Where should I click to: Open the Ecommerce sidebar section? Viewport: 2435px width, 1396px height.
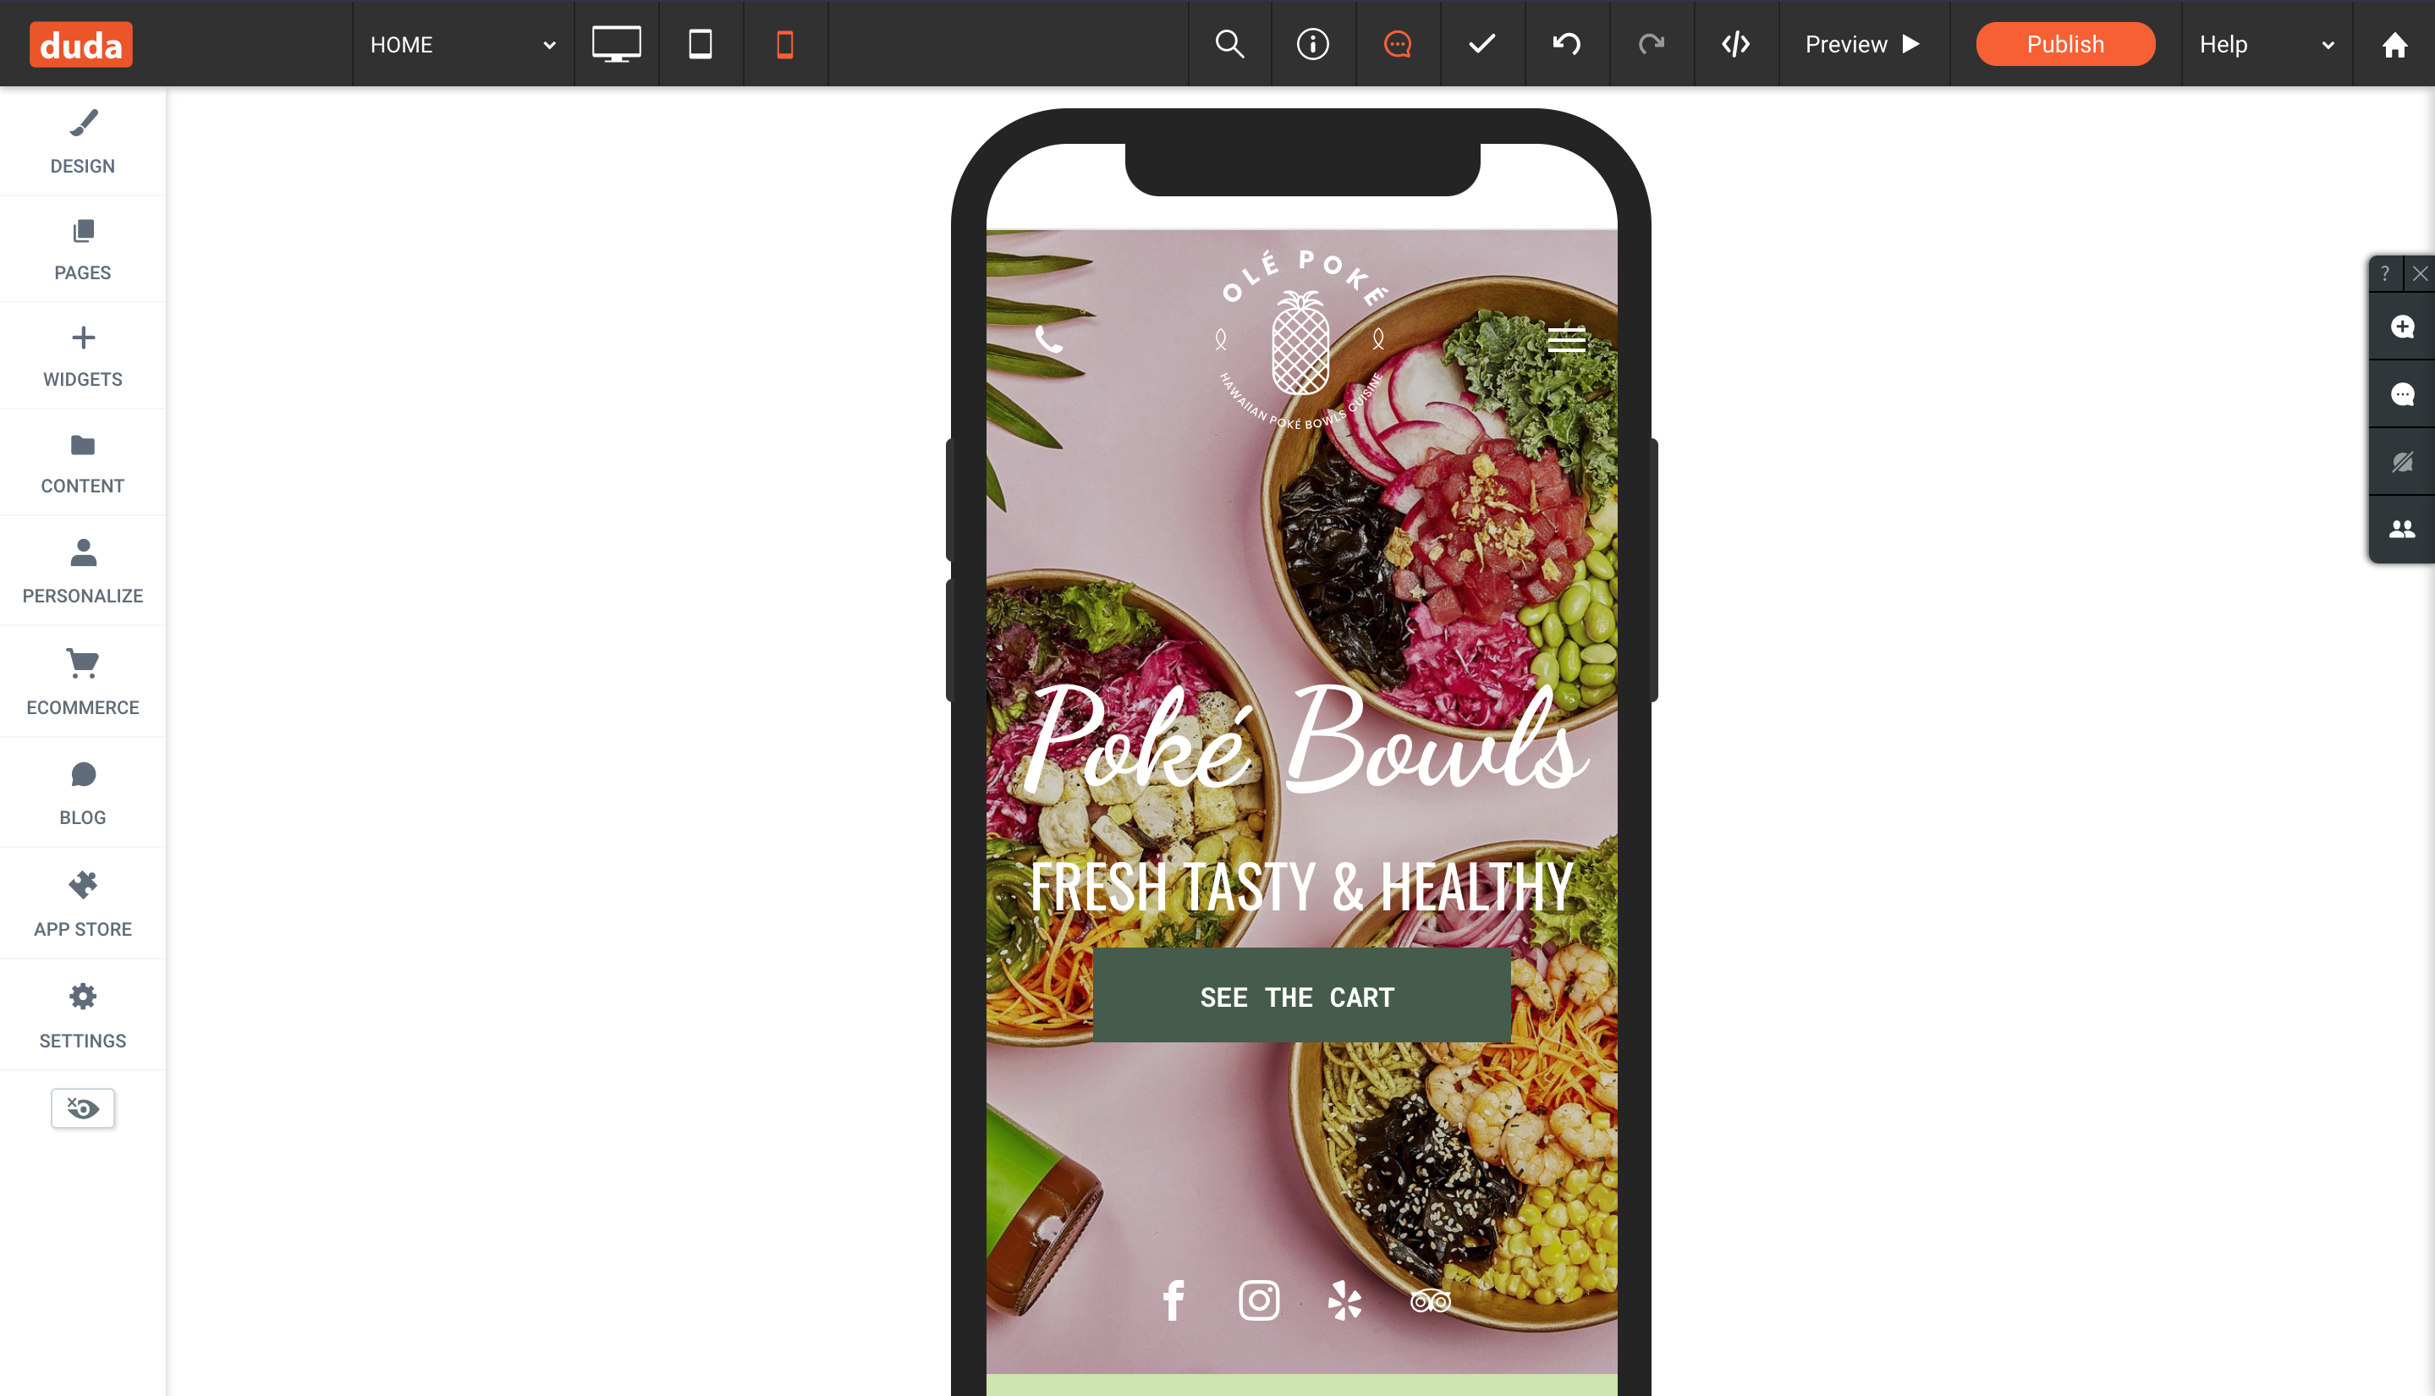82,682
